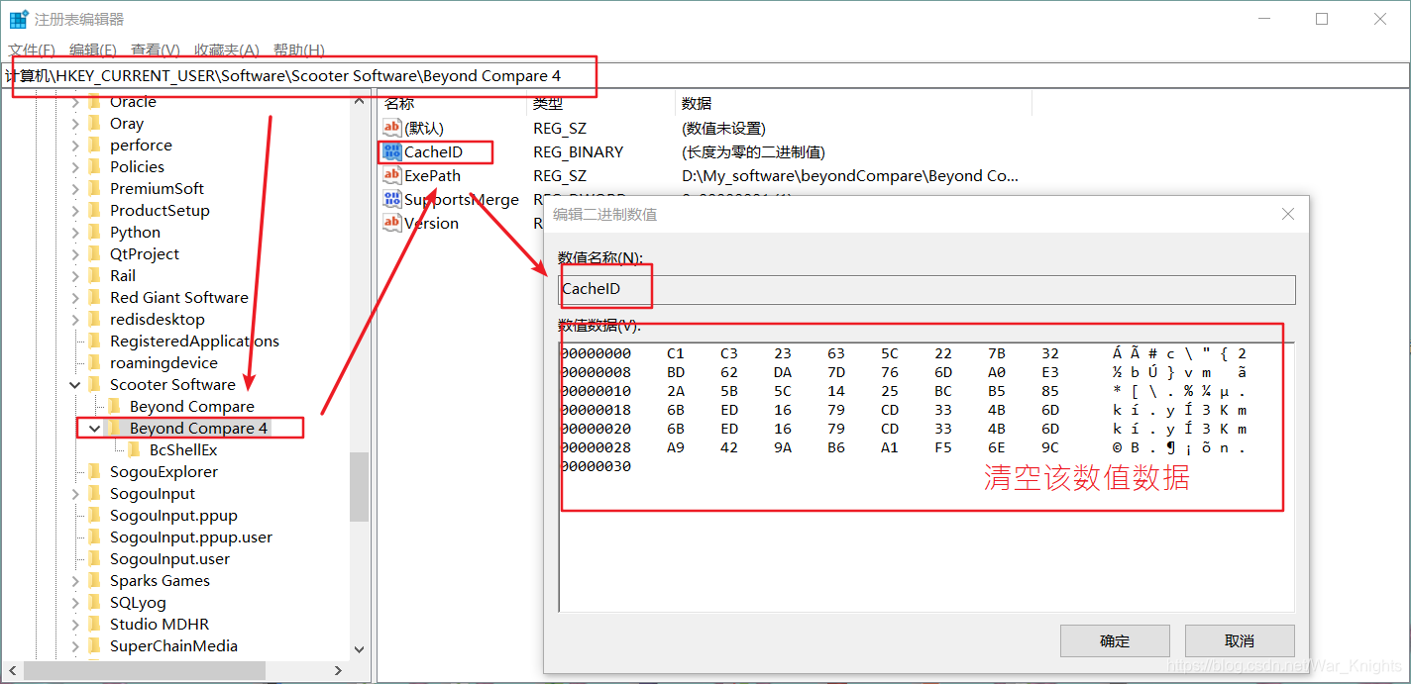Expand the perforce key chevron
The height and width of the screenshot is (684, 1411).
(75, 146)
